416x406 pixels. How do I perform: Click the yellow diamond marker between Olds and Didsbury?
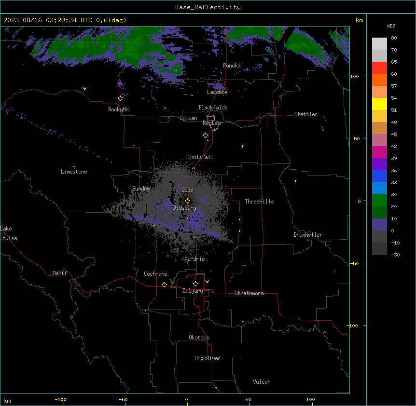tap(188, 201)
